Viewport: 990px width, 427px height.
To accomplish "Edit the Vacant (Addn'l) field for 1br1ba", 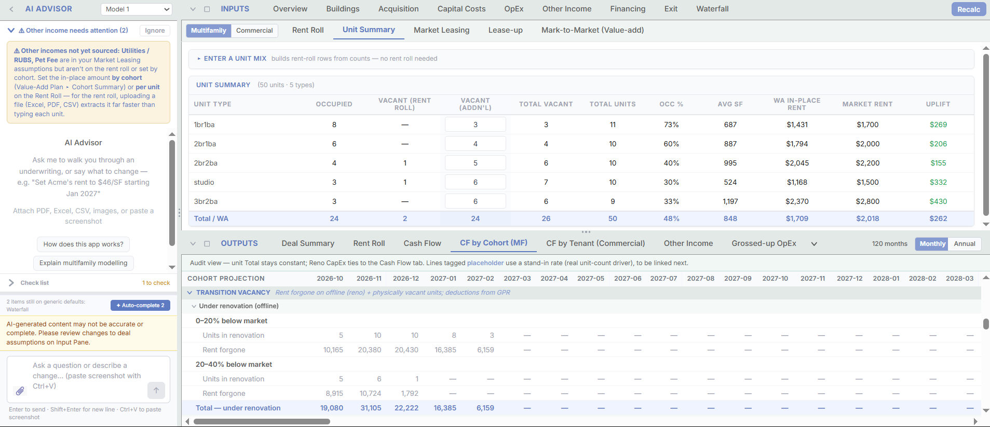I will click(476, 125).
